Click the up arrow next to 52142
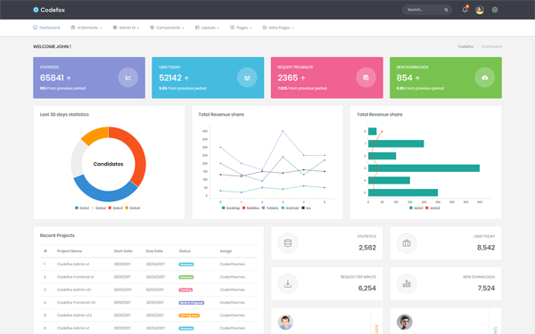Viewport: 535px width, 334px height. 186,78
